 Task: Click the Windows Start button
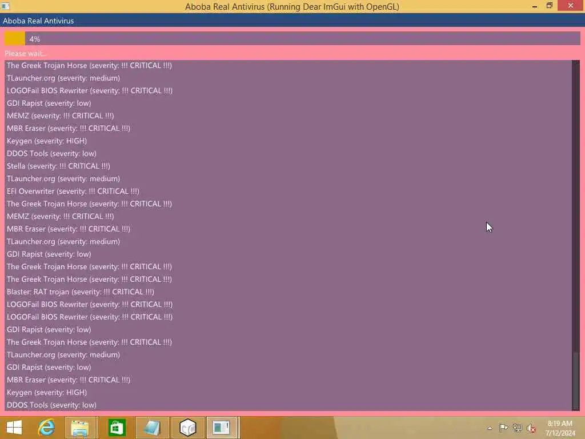tap(14, 428)
